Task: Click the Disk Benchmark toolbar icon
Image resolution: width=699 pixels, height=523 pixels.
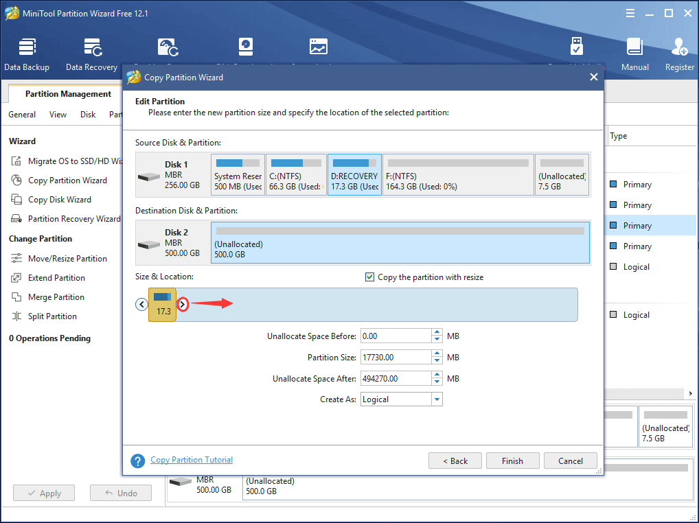Action: click(x=246, y=47)
